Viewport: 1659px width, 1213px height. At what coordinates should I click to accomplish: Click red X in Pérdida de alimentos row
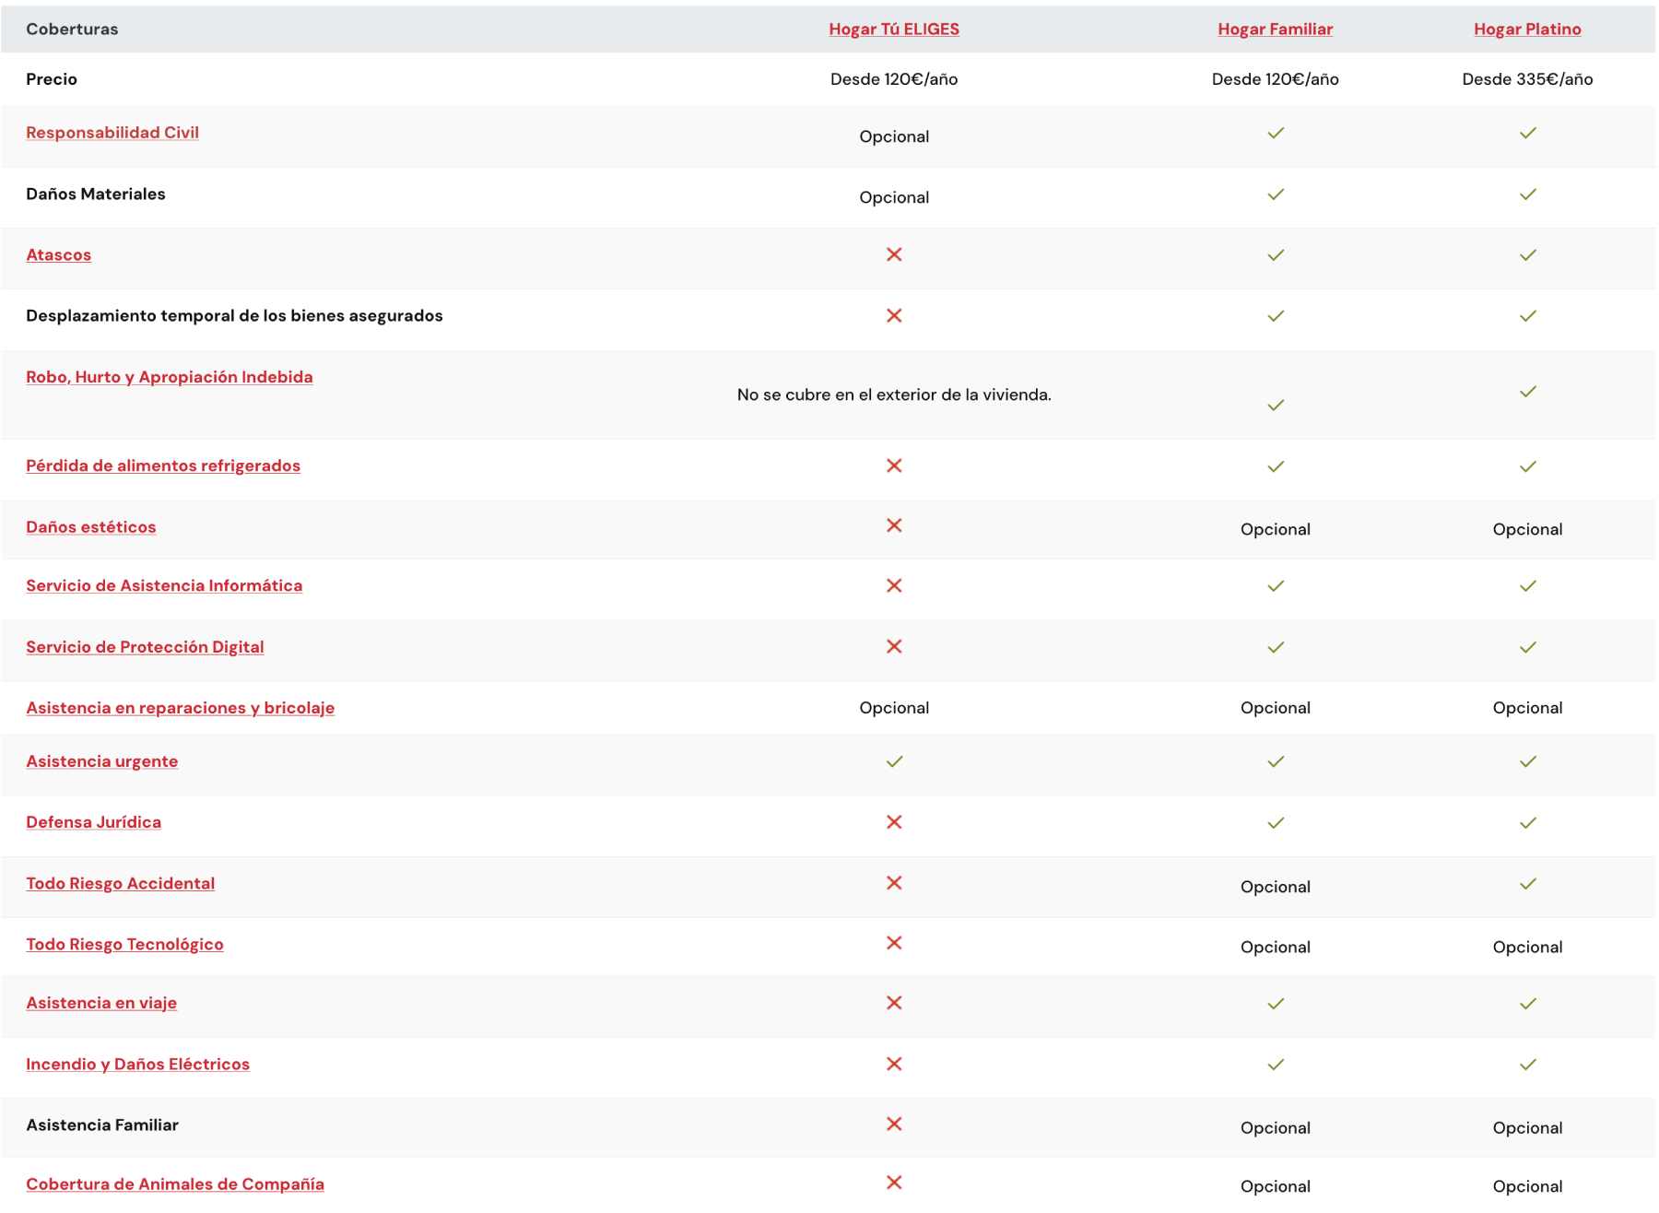tap(894, 465)
